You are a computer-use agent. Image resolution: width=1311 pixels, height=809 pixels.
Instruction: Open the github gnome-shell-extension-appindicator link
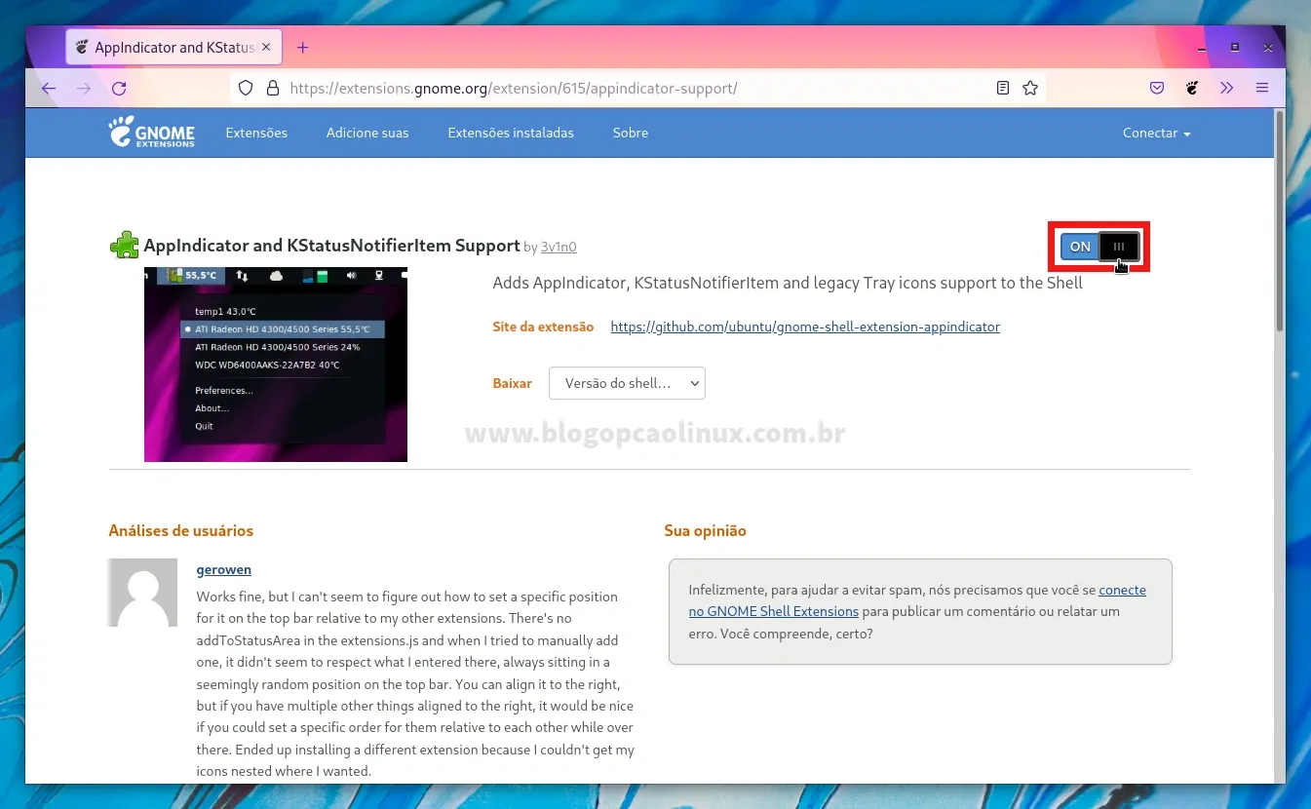[x=805, y=327]
